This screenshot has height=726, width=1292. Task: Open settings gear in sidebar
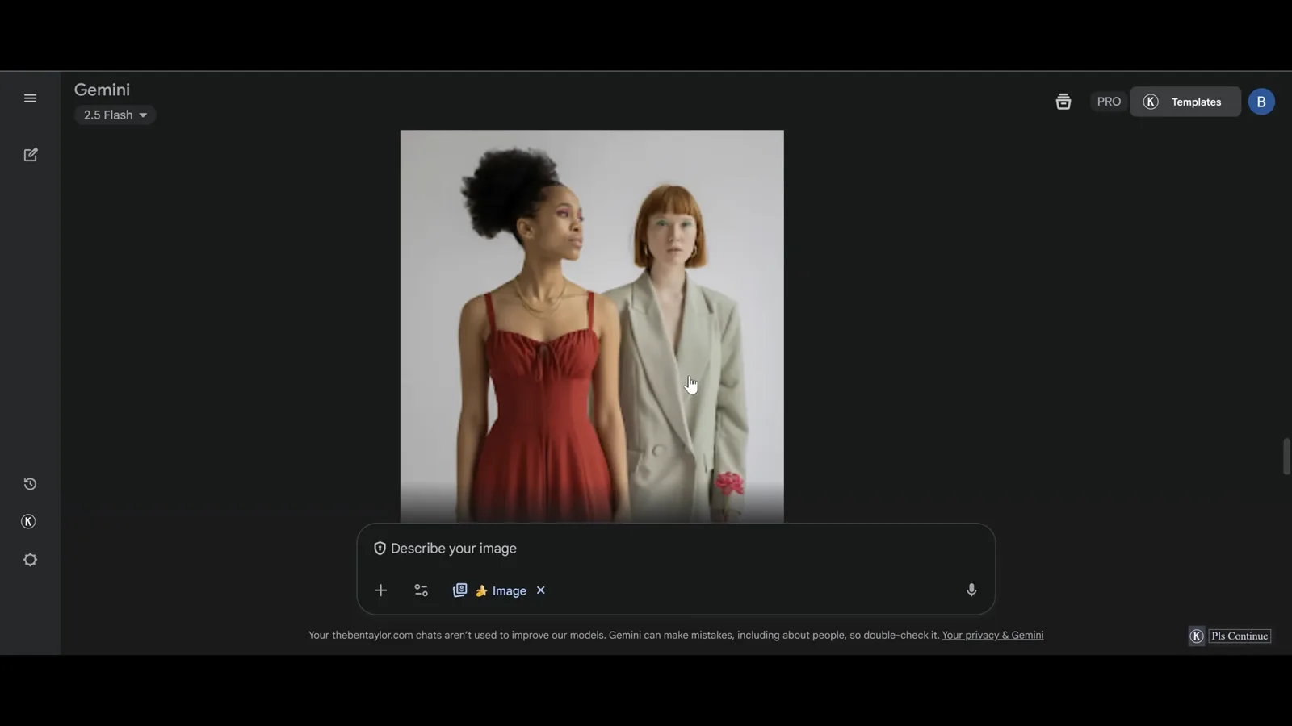pos(30,560)
